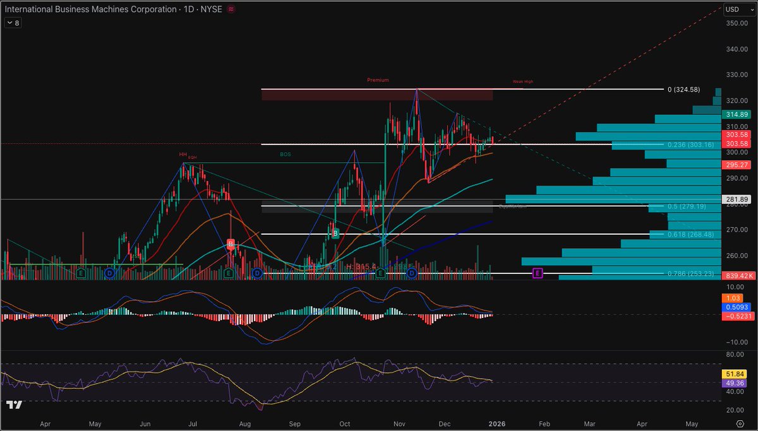Select the 0.786 (253.23) Fibonacci label

[x=690, y=273]
